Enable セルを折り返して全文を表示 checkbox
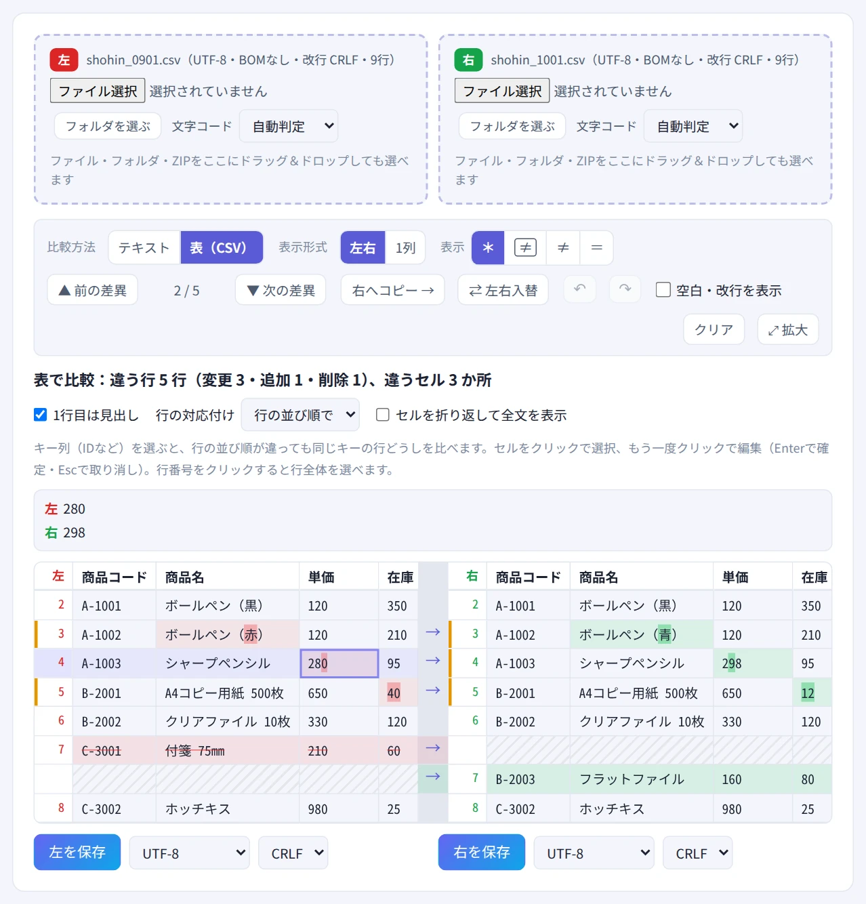Screen dimensions: 866x904 coord(383,415)
